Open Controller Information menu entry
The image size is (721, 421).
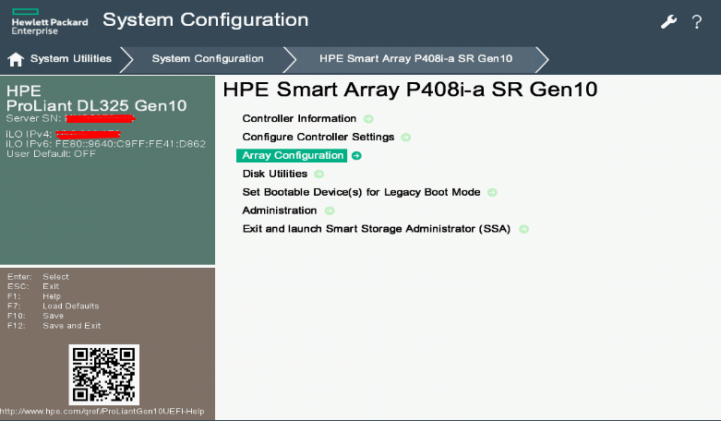[299, 119]
